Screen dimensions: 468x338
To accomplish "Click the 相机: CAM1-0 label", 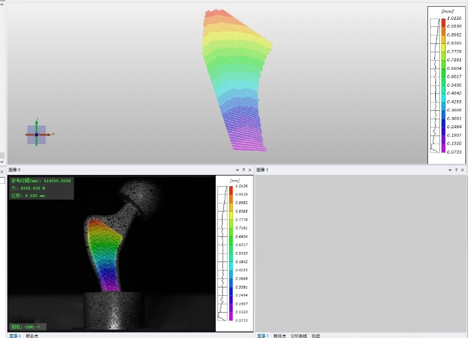I will coord(26,327).
